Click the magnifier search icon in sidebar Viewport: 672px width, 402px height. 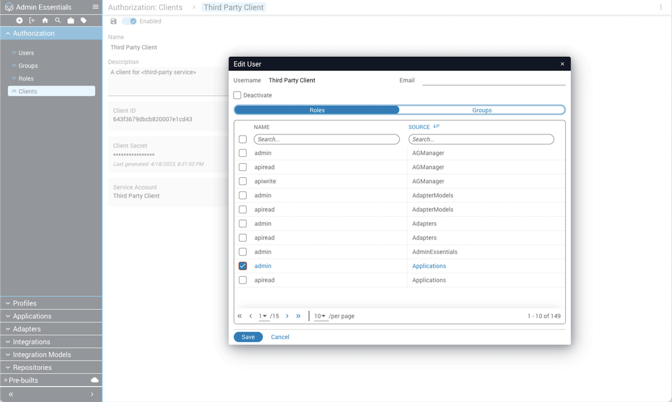[x=58, y=21]
